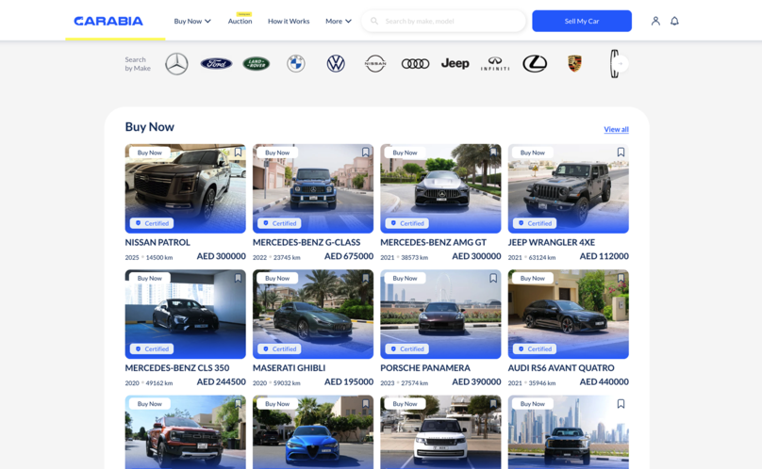Viewport: 762px width, 469px height.
Task: Open the View all link
Action: [x=616, y=129]
